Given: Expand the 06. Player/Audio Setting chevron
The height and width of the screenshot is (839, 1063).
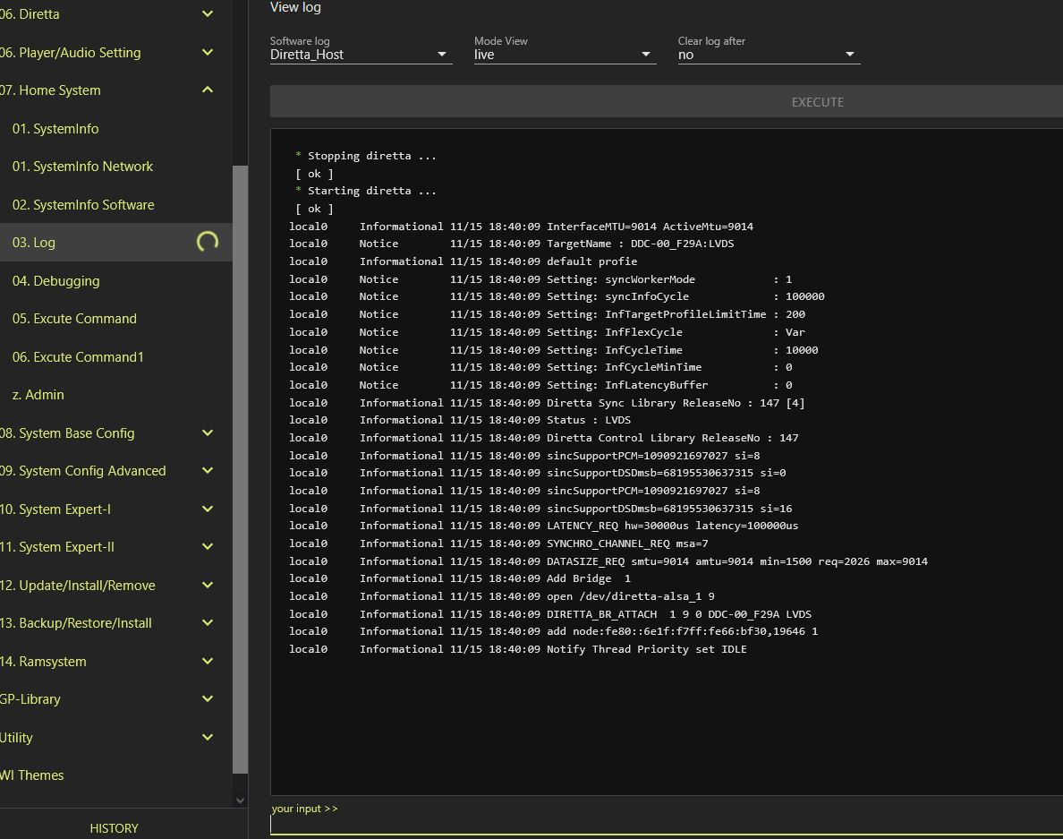Looking at the screenshot, I should [x=208, y=52].
